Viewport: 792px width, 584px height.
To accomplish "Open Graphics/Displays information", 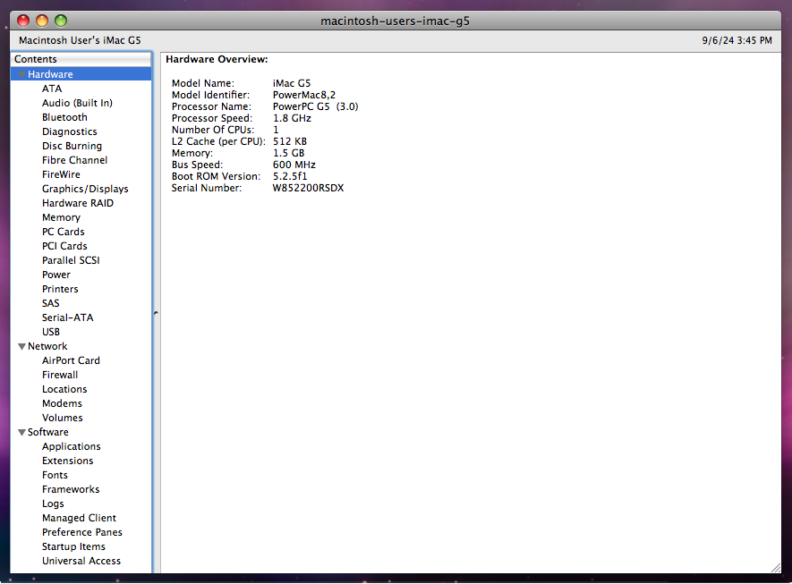I will [85, 189].
